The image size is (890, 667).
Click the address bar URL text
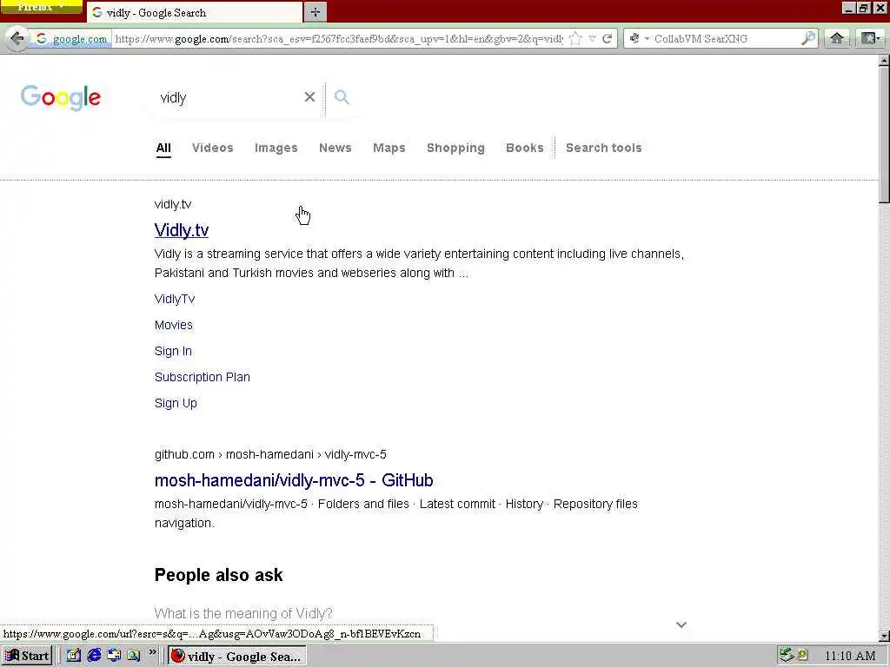click(x=339, y=38)
